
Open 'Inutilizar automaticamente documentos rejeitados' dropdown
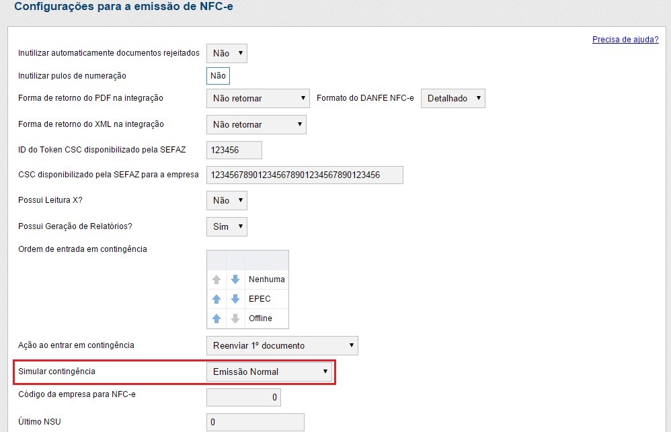[x=227, y=53]
